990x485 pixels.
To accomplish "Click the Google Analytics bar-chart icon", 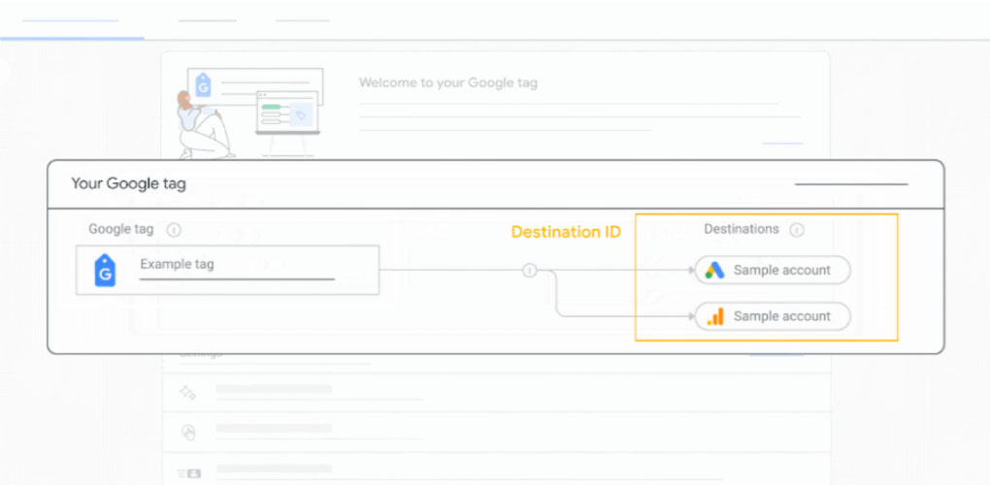I will coord(714,316).
